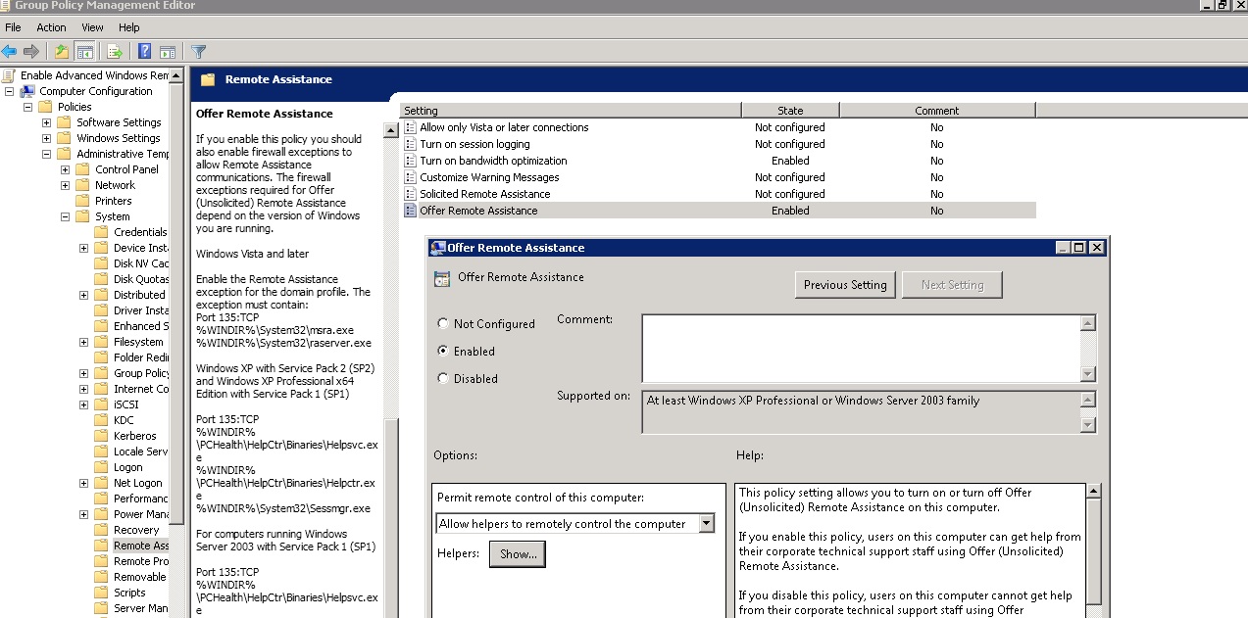Select the Enabled radio button
Image resolution: width=1248 pixels, height=618 pixels.
[443, 351]
